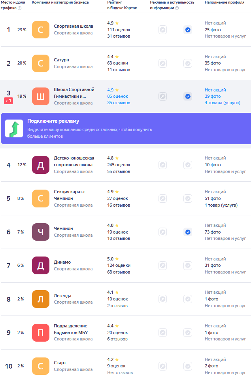
Task: Click the '245 оценок' text
Action: tap(119, 165)
